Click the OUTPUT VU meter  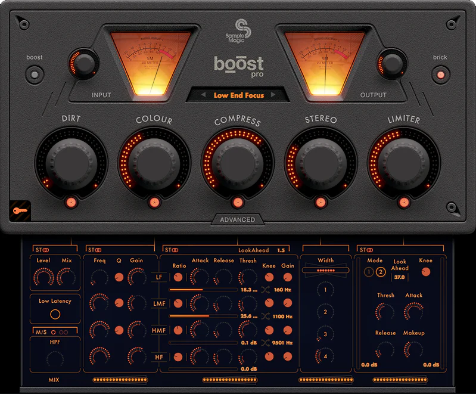click(x=325, y=63)
